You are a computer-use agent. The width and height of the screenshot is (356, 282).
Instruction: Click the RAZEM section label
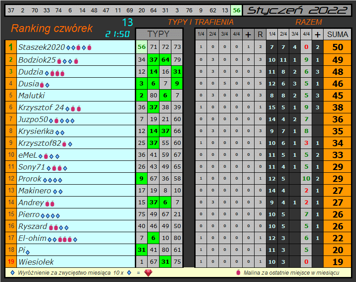pos(308,22)
